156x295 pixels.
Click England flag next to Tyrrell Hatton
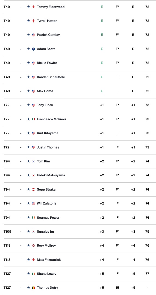(33, 21)
